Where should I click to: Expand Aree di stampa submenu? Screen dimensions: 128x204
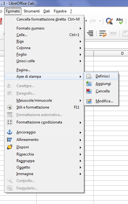(44, 76)
